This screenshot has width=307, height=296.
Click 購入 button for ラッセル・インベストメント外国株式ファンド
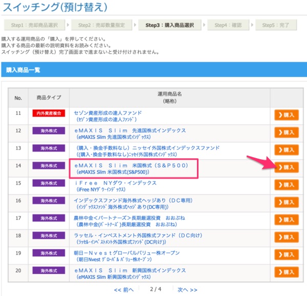pos(287,237)
